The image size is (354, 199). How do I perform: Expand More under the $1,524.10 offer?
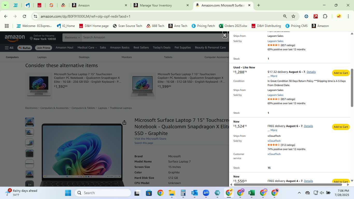point(274,130)
